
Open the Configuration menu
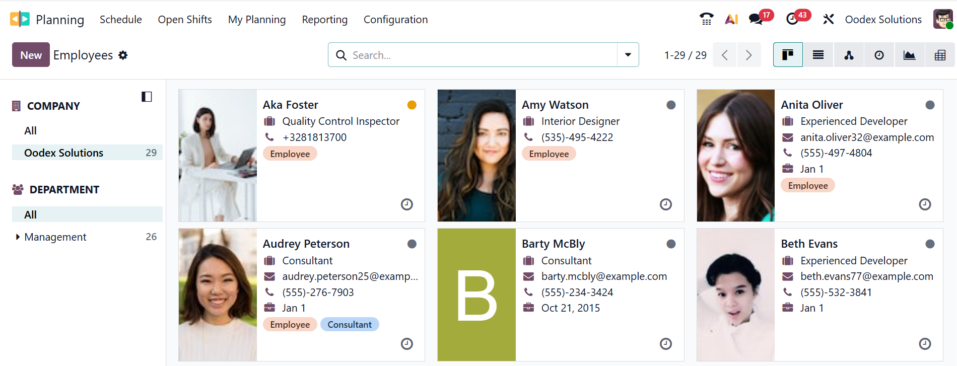tap(395, 20)
